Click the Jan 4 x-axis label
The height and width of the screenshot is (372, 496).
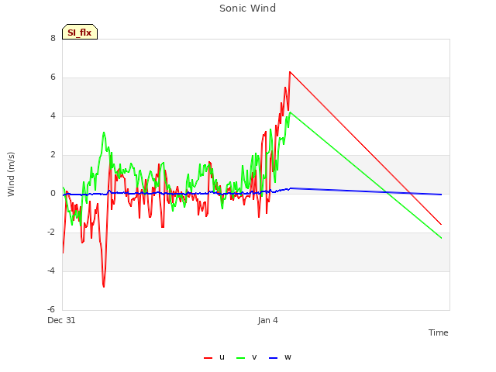(x=267, y=320)
